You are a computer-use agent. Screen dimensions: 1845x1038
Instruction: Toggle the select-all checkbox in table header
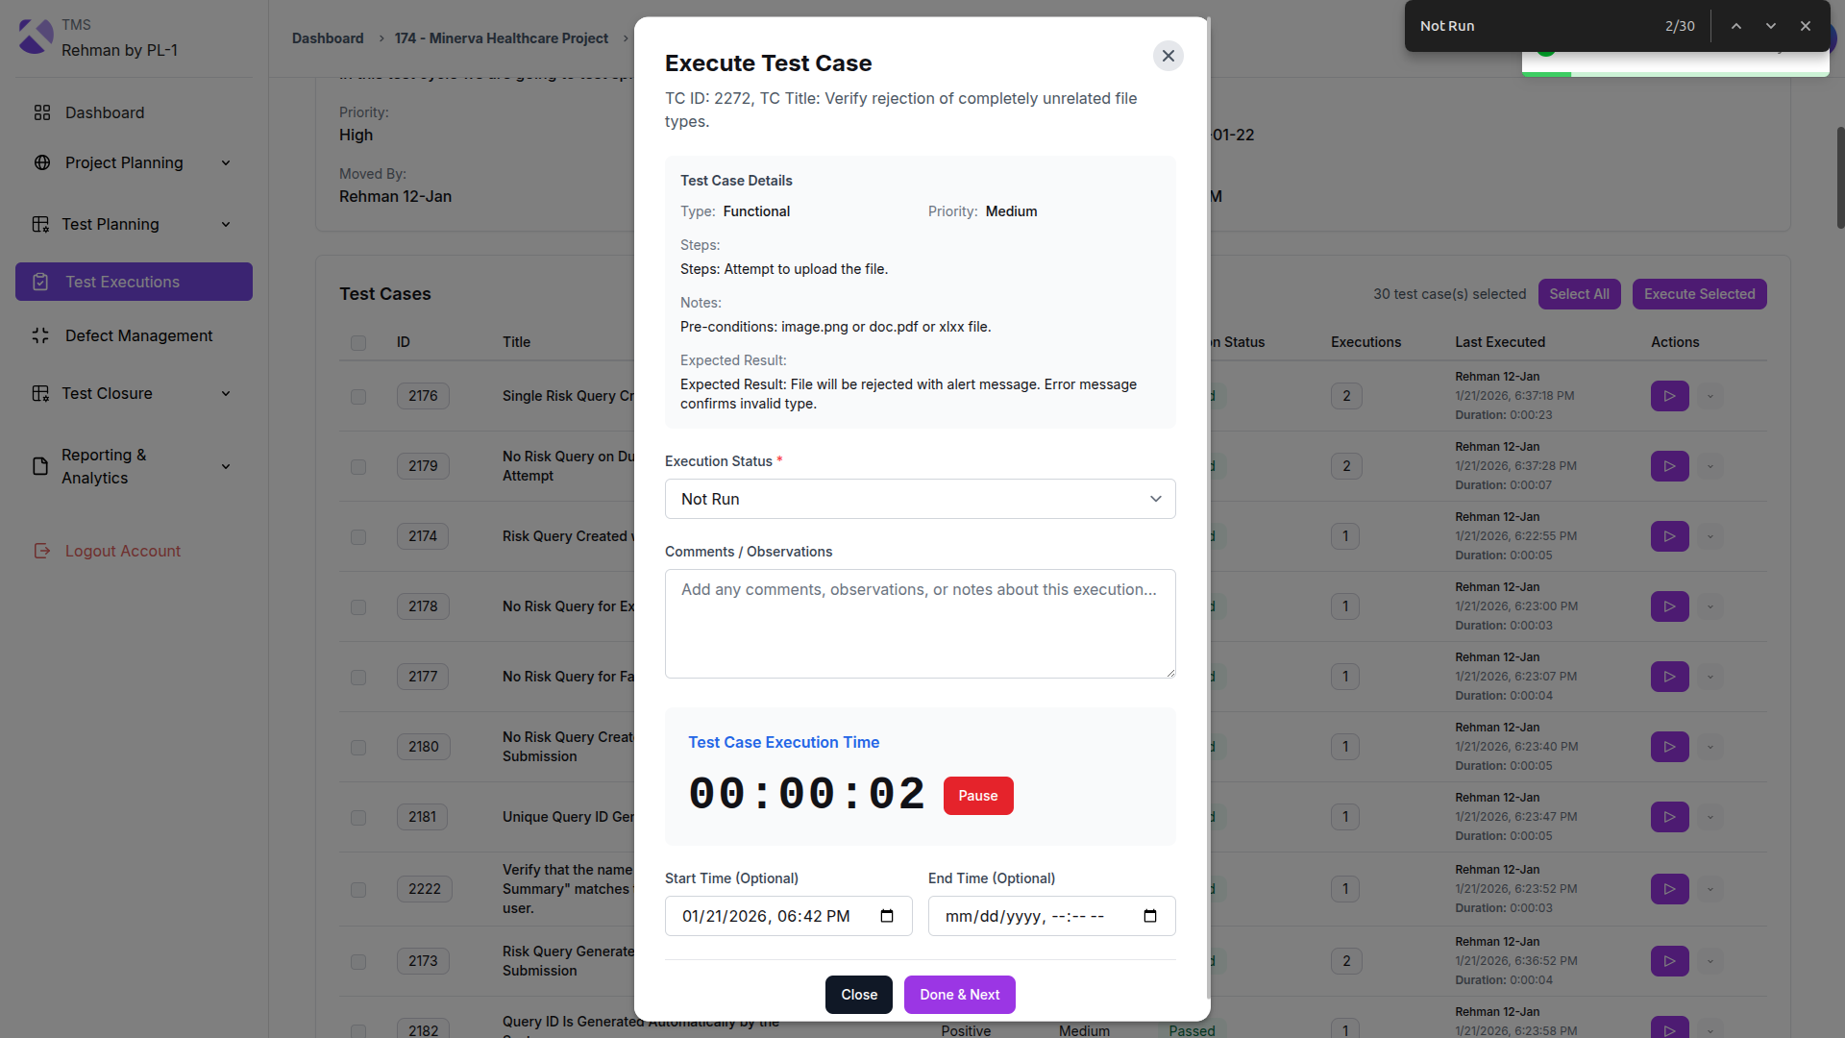(x=358, y=343)
